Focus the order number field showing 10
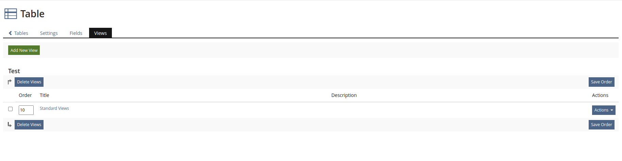The height and width of the screenshot is (161, 622). [x=26, y=110]
